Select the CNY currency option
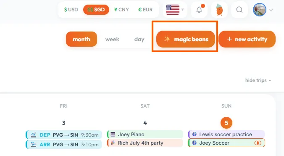Screen dimensions: 284x156 point(121,10)
